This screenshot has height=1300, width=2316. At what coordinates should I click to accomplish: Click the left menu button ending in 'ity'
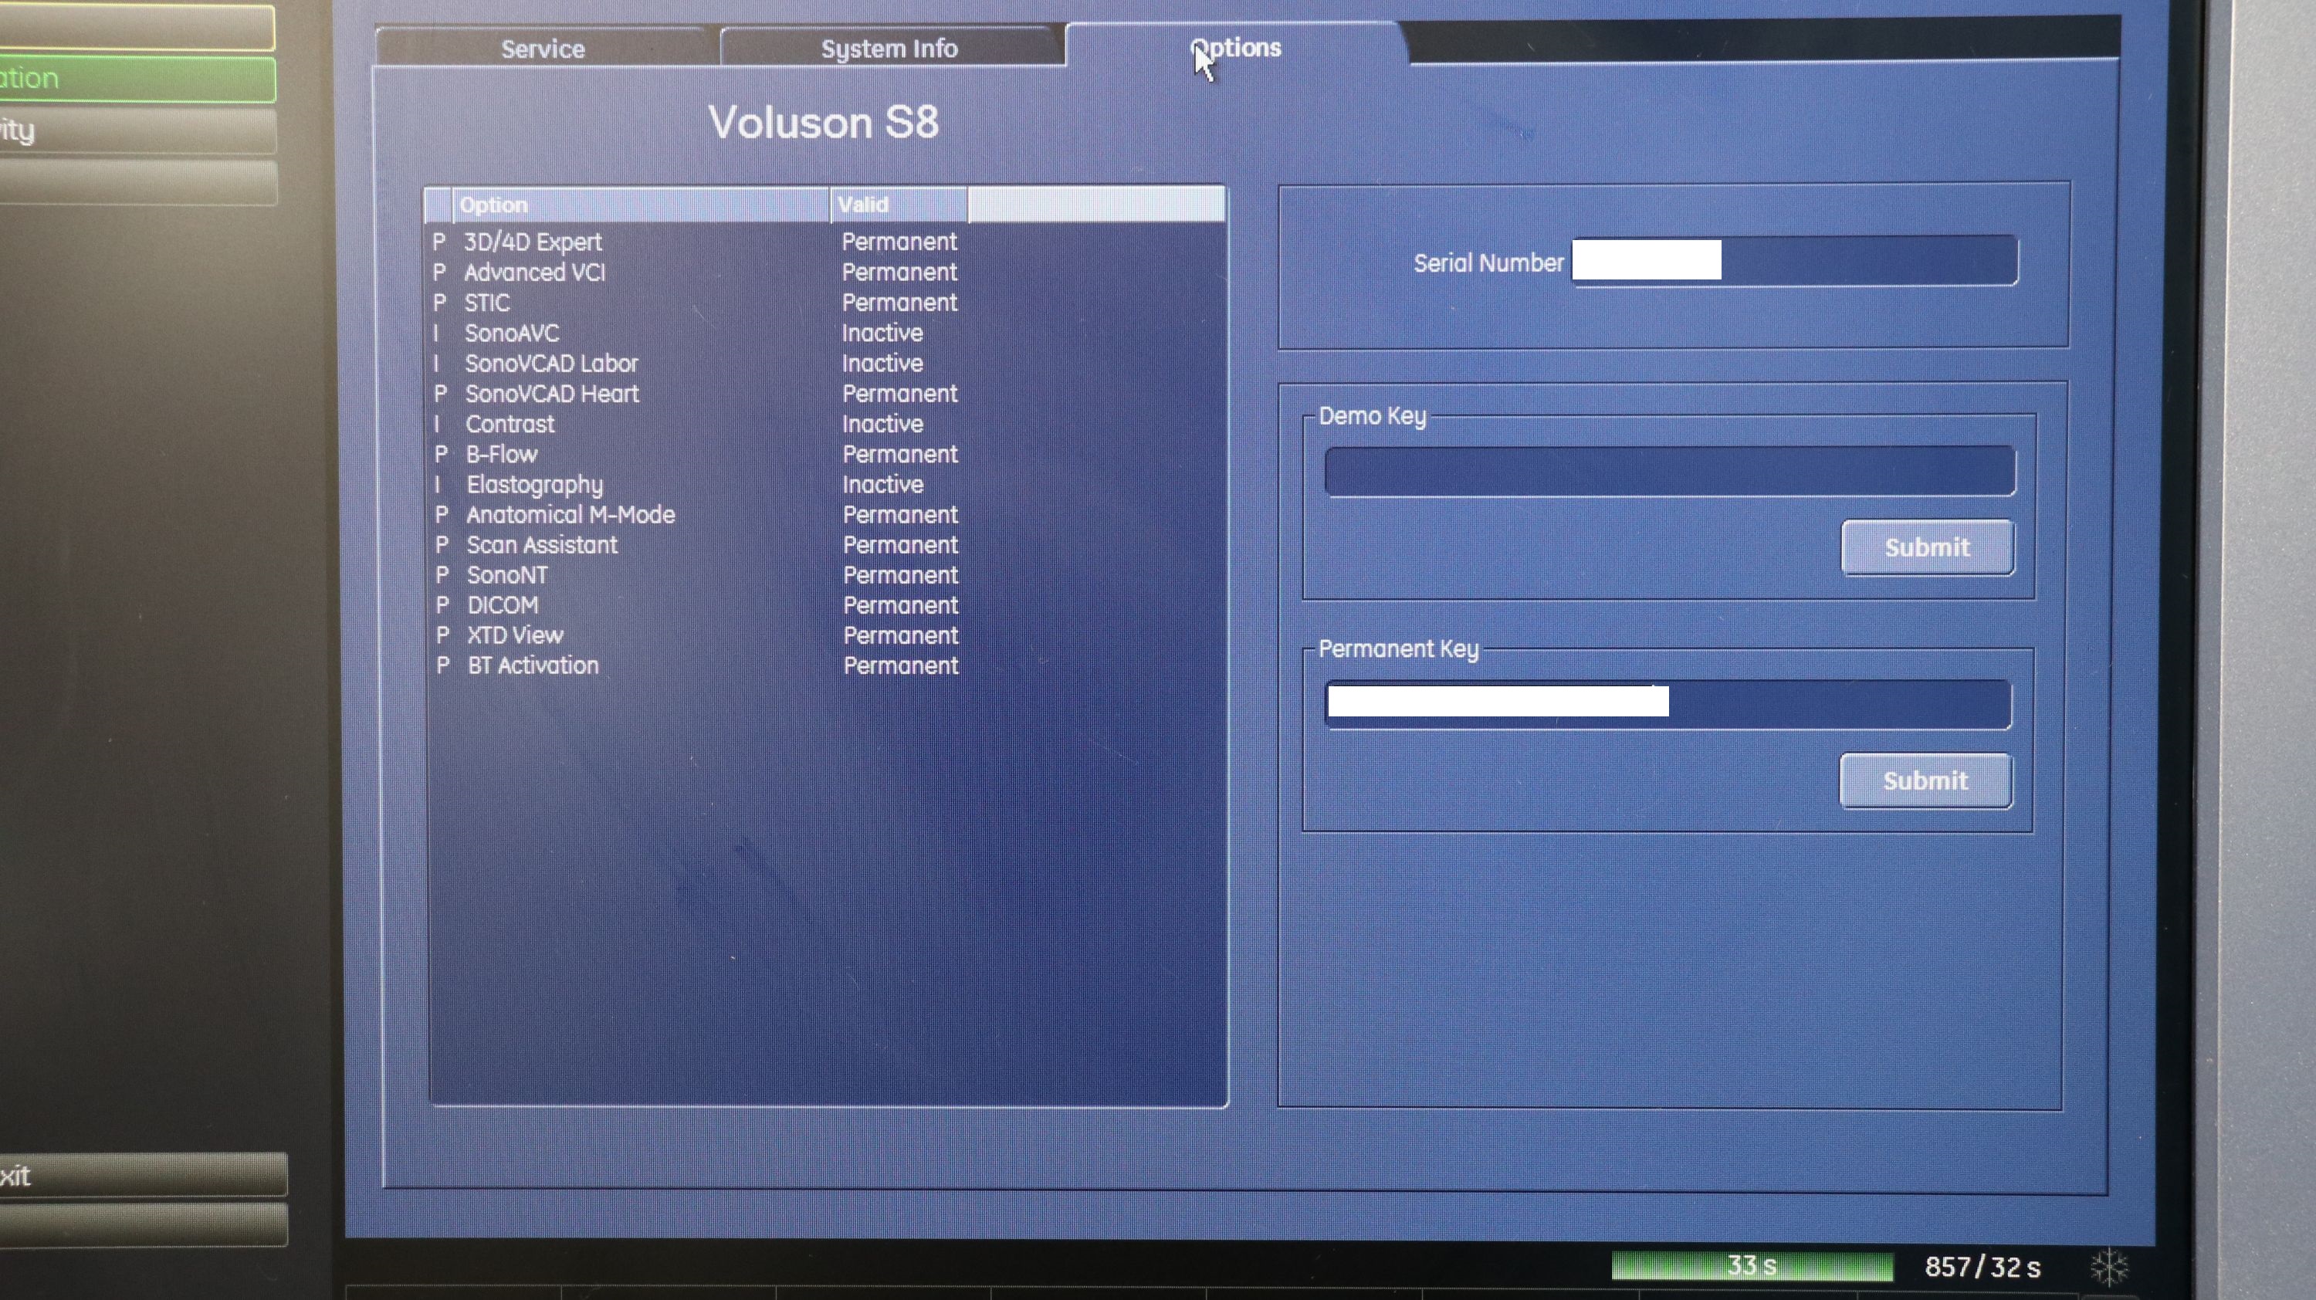[x=137, y=130]
